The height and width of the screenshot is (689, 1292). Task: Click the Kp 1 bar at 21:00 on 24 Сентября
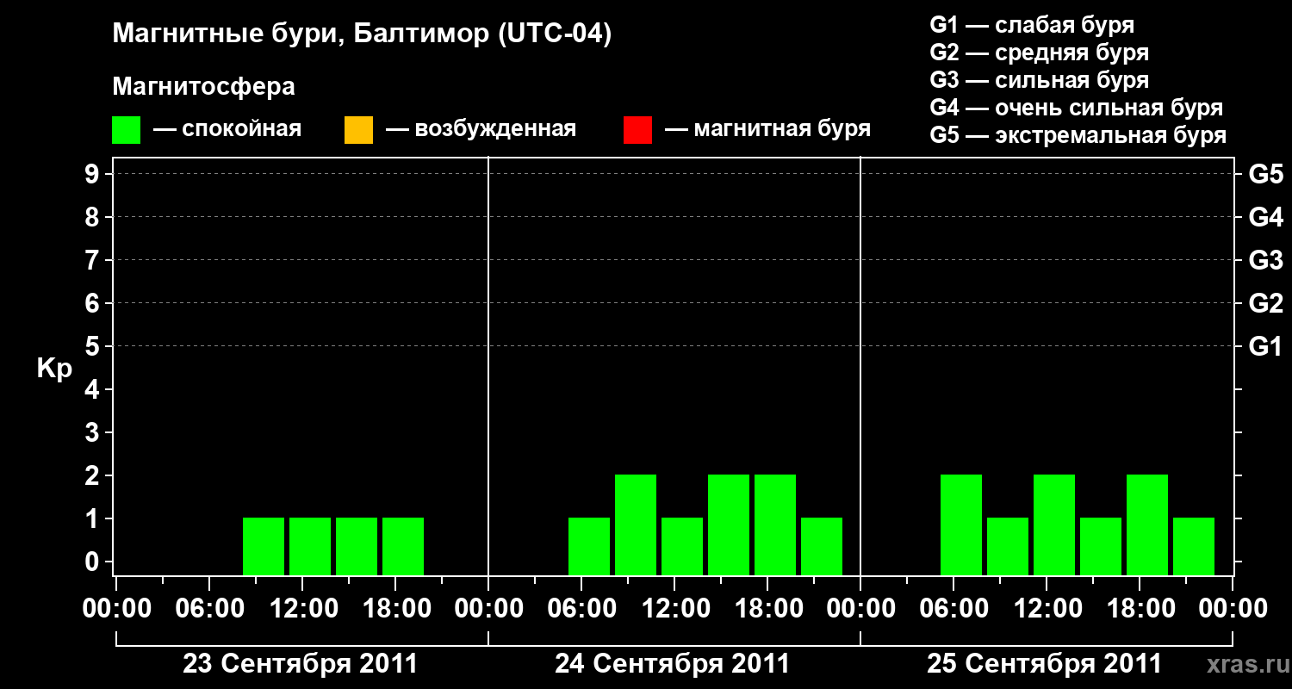(822, 546)
